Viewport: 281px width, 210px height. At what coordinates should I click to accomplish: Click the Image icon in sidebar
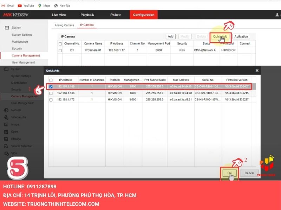[x=6, y=125]
